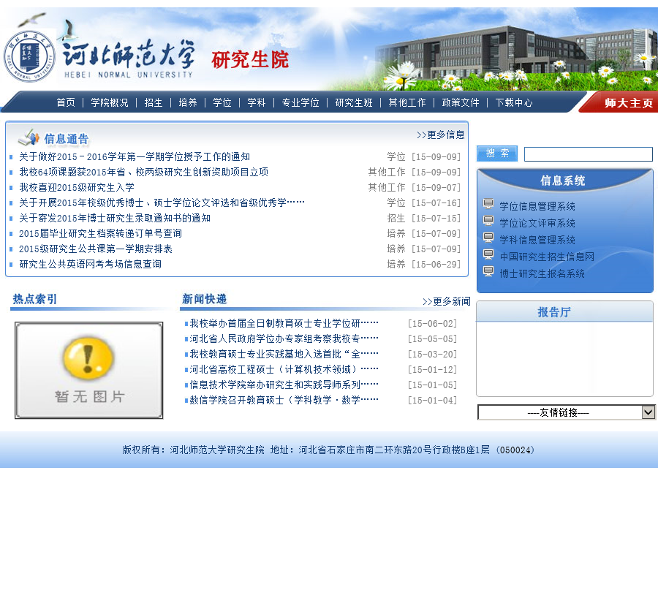The width and height of the screenshot is (658, 598).
Task: Open 其他工作 navigation item
Action: coord(407,102)
